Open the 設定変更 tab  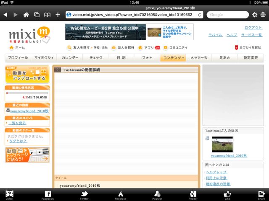point(251,58)
